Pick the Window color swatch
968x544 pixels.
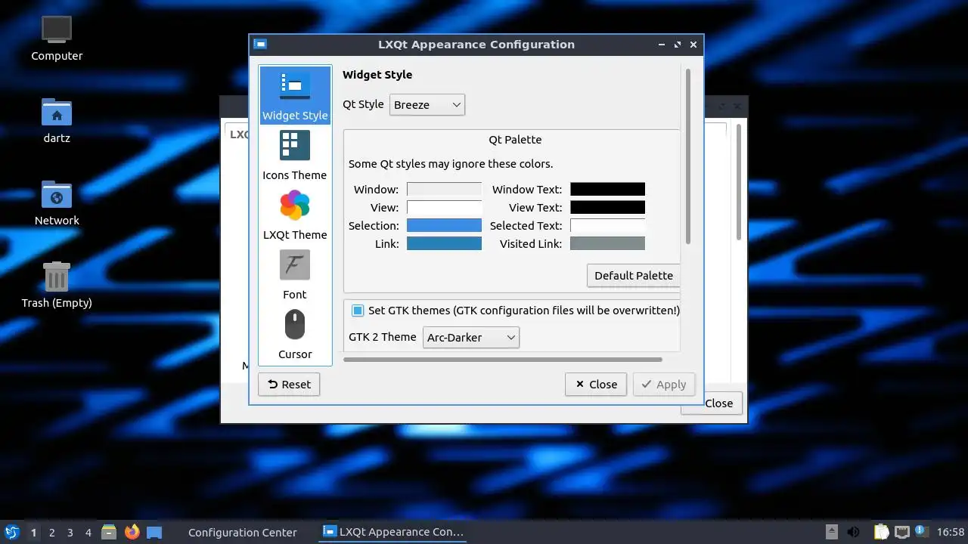tap(444, 190)
